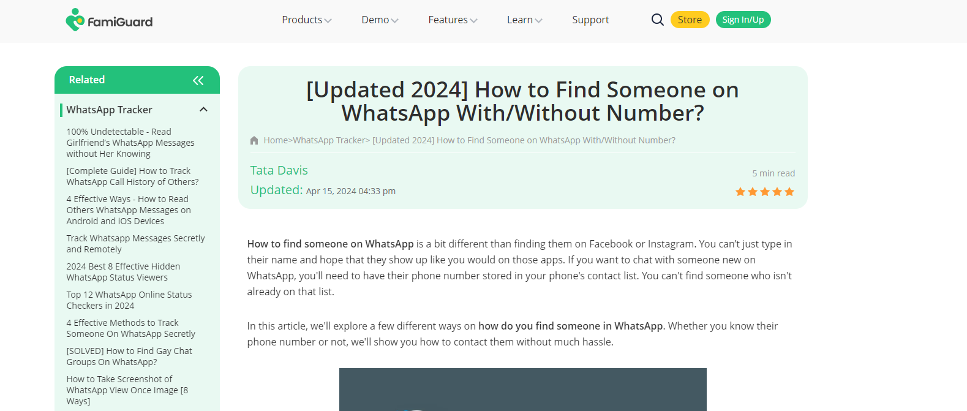The width and height of the screenshot is (967, 411).
Task: Expand the Features dropdown menu
Action: [453, 20]
